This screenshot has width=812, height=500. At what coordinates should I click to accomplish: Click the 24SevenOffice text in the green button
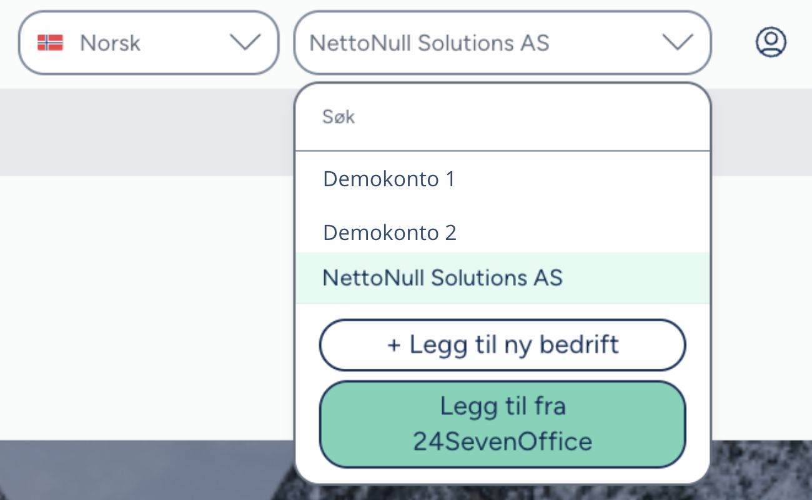[502, 442]
